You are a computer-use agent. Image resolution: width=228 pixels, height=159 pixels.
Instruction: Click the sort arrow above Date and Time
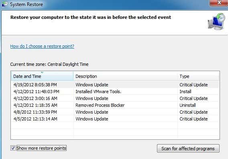[42, 72]
